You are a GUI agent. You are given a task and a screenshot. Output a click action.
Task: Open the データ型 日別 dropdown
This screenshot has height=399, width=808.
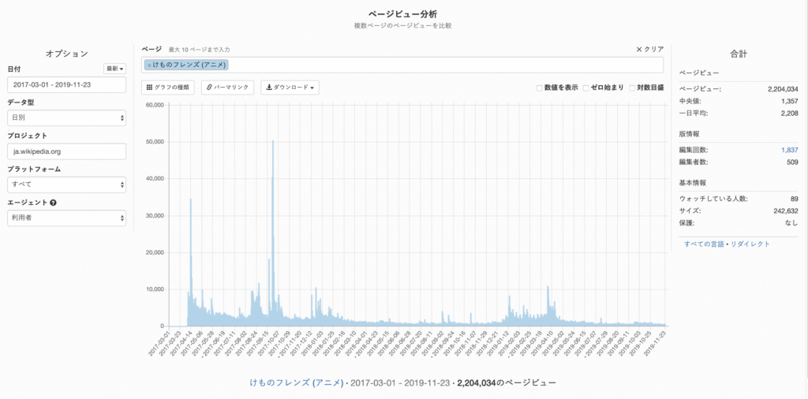click(x=67, y=118)
